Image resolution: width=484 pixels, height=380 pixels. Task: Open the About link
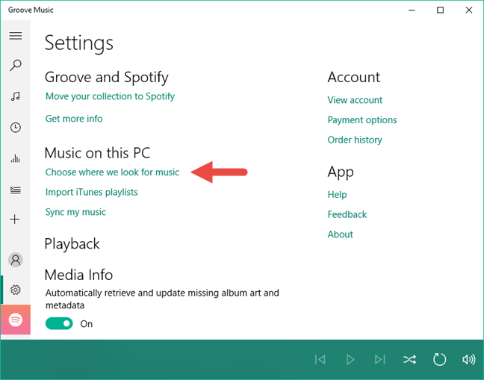click(340, 234)
